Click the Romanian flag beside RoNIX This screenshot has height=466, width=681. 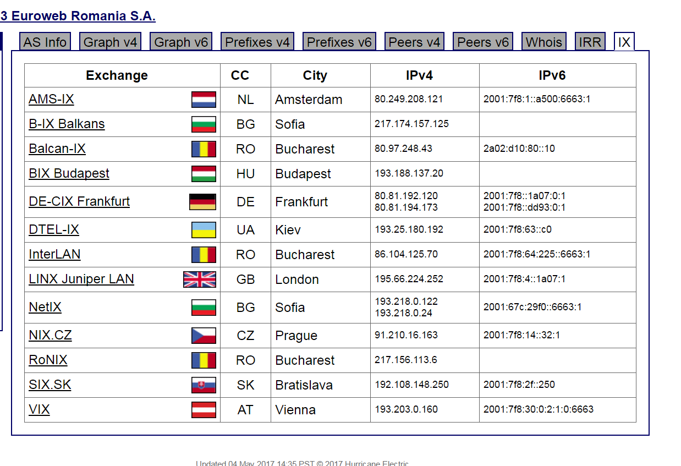pos(204,360)
